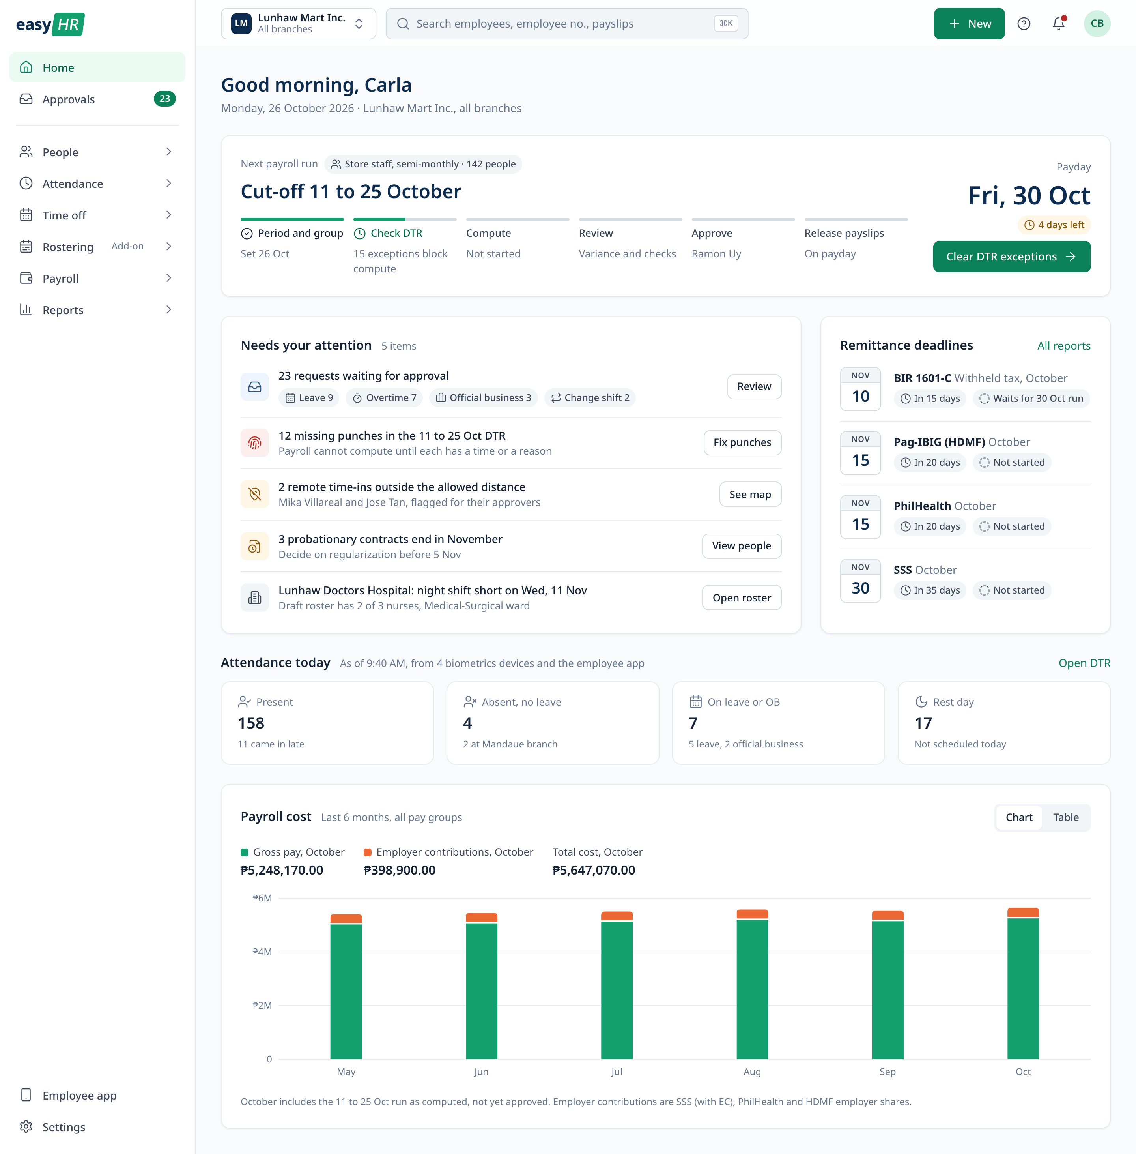Viewport: 1136px width, 1154px height.
Task: Click the Gross pay green legend swatch
Action: coord(245,852)
